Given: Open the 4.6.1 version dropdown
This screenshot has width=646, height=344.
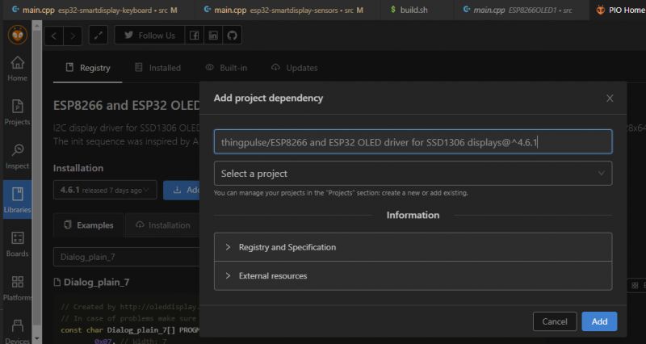Looking at the screenshot, I should (104, 191).
